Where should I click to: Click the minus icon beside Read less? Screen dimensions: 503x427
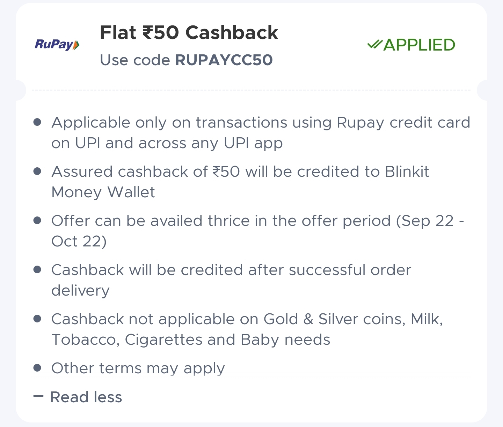(38, 396)
